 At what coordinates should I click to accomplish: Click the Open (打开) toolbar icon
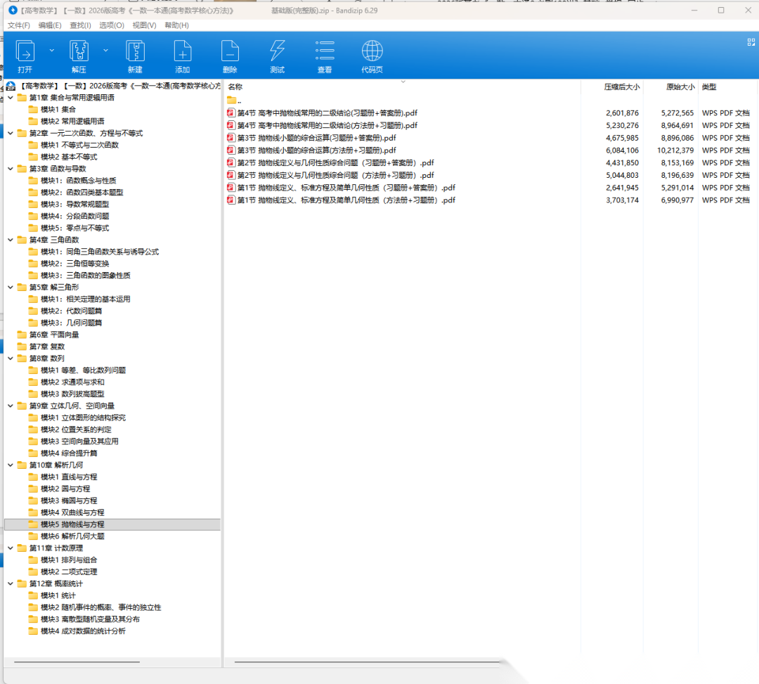[25, 51]
